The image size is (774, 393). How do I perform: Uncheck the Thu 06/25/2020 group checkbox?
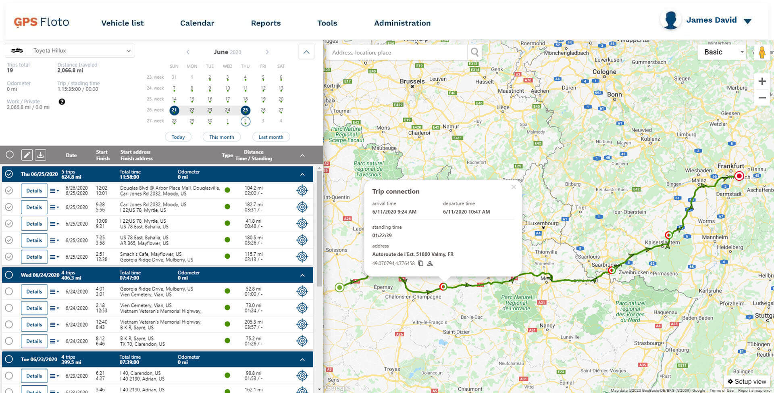[9, 174]
